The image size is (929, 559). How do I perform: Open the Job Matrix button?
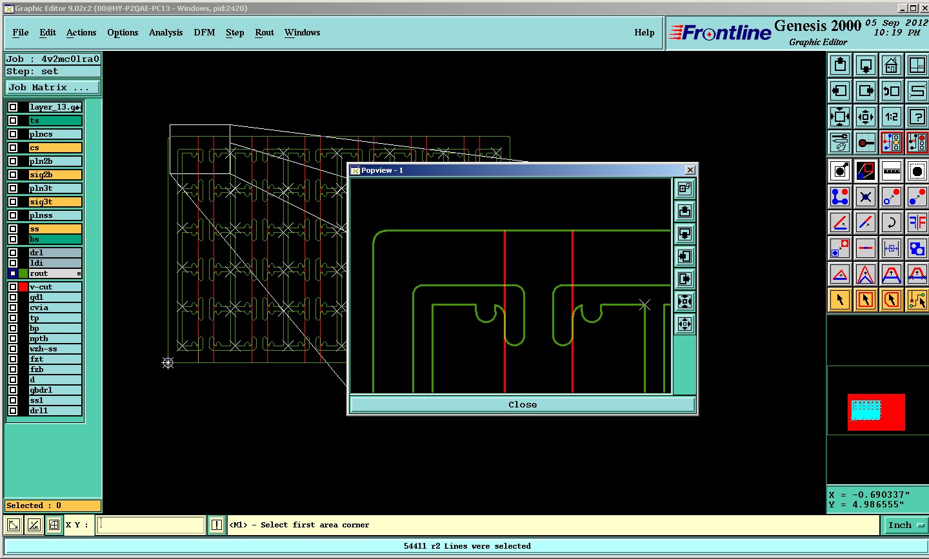[53, 88]
